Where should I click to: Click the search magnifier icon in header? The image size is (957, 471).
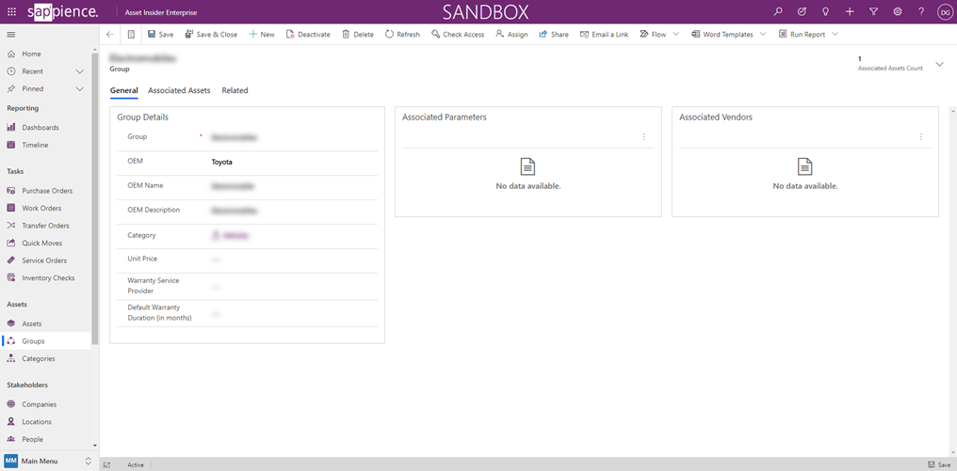[x=778, y=12]
